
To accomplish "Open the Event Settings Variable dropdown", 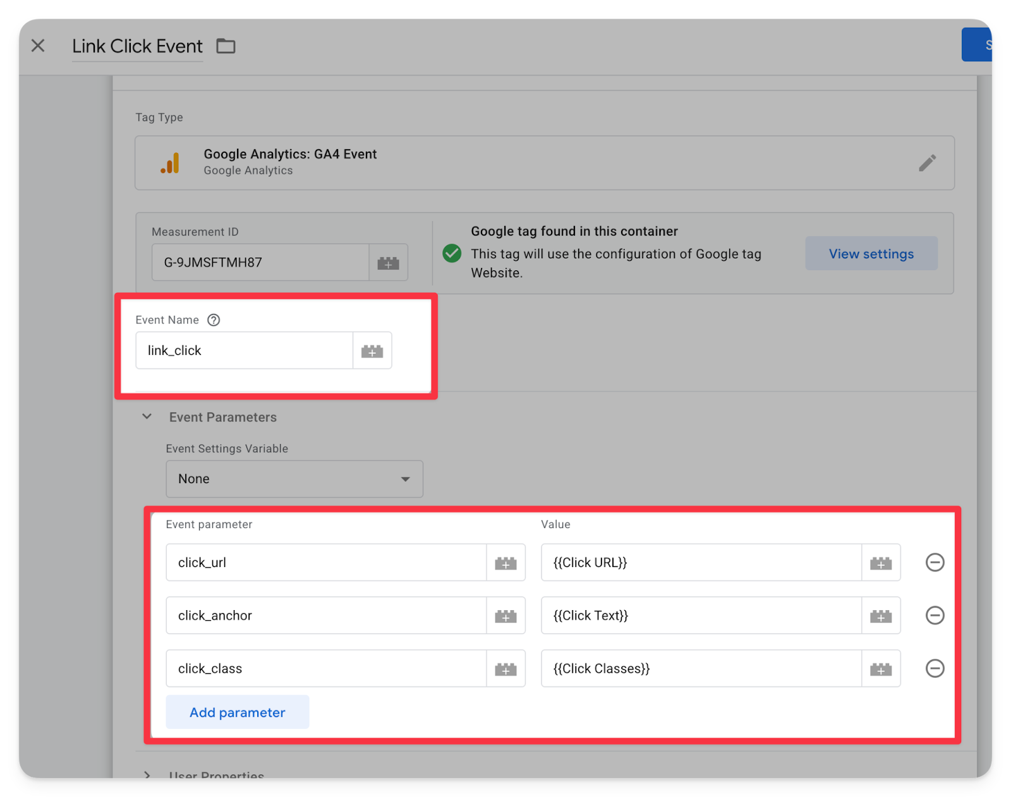I will (294, 479).
